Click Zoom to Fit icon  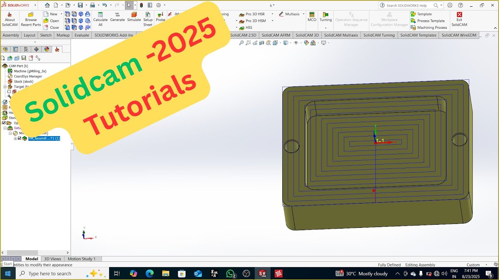coord(241,43)
